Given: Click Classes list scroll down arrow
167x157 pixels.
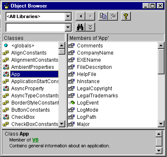Looking at the screenshot, I should 62,124.
